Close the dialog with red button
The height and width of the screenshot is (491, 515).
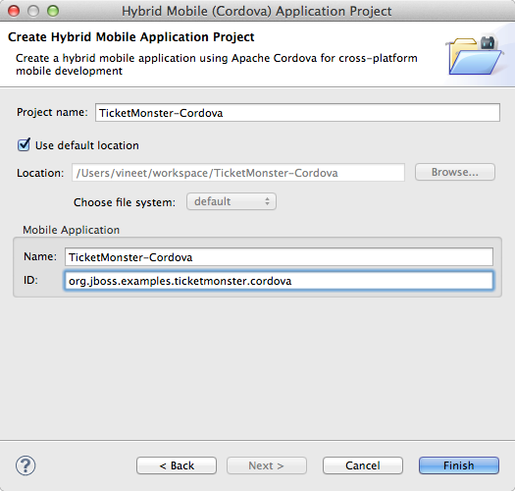[x=14, y=11]
